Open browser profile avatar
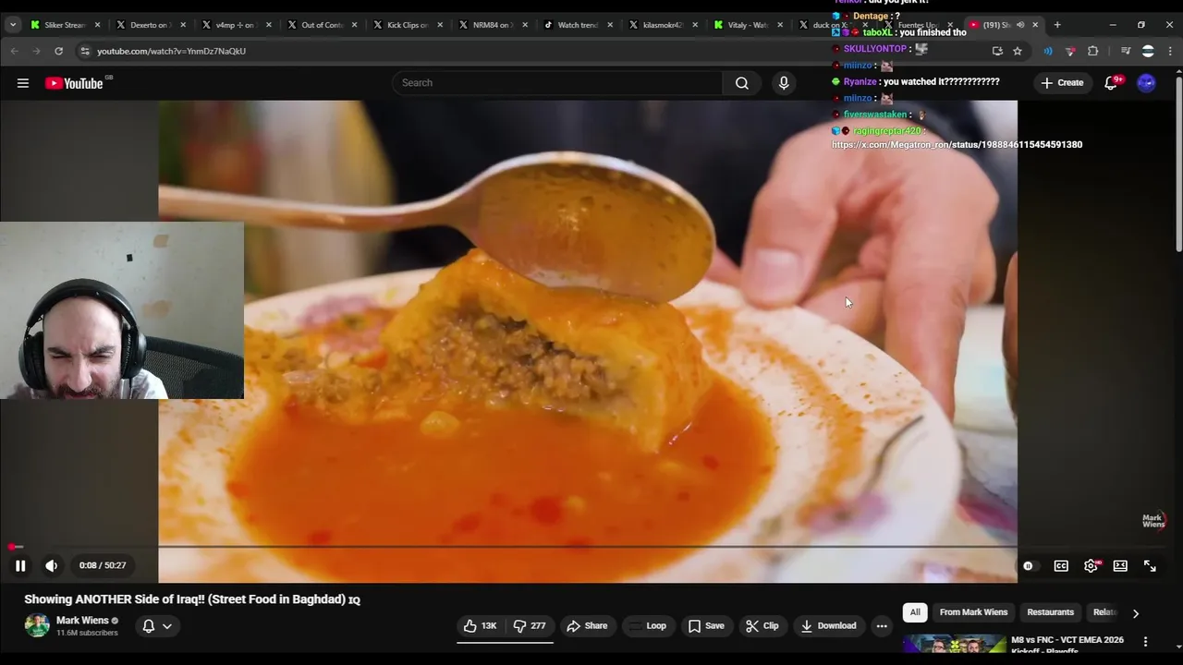The height and width of the screenshot is (665, 1183). tap(1148, 51)
